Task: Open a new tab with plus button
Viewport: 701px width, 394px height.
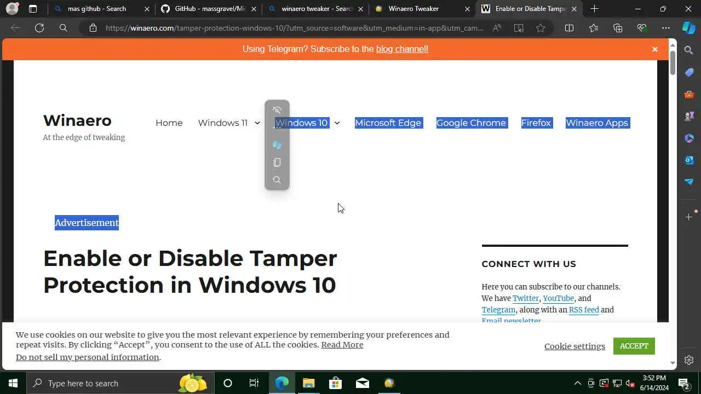Action: [594, 9]
